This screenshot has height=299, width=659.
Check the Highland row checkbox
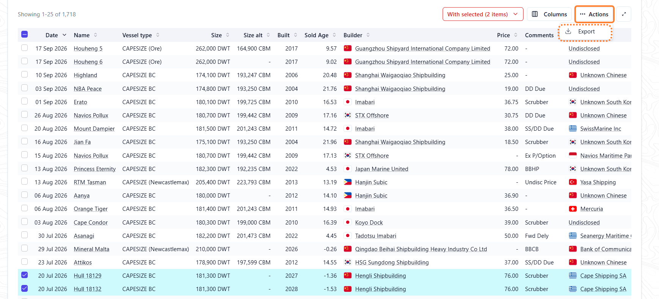click(x=25, y=74)
